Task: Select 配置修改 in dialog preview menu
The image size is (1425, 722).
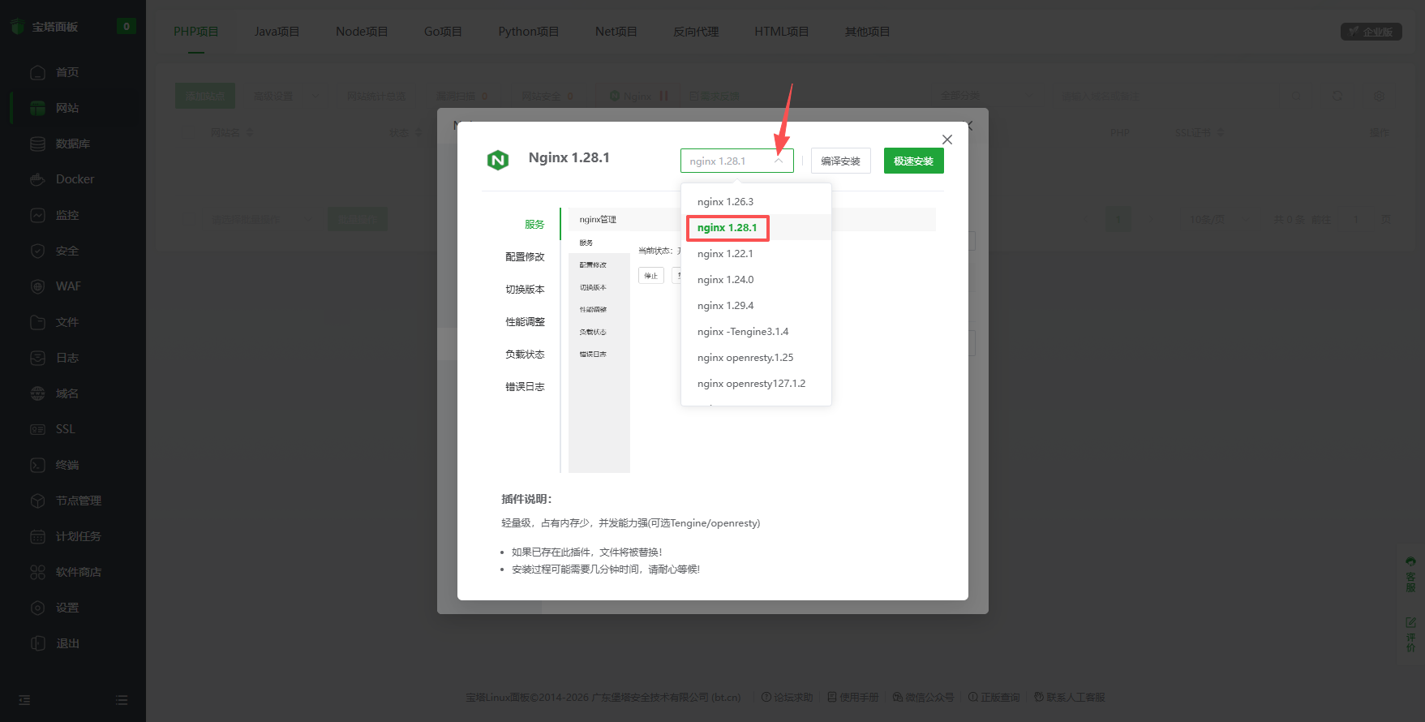Action: tap(525, 256)
